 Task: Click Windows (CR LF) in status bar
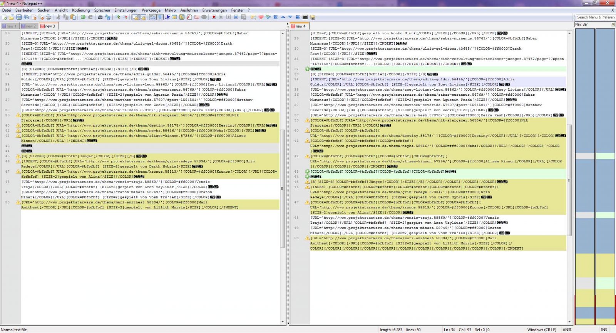(542, 330)
